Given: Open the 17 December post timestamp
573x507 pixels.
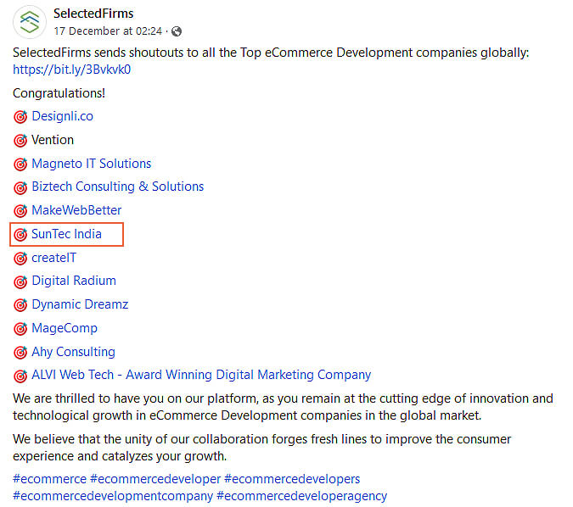Looking at the screenshot, I should [x=108, y=31].
